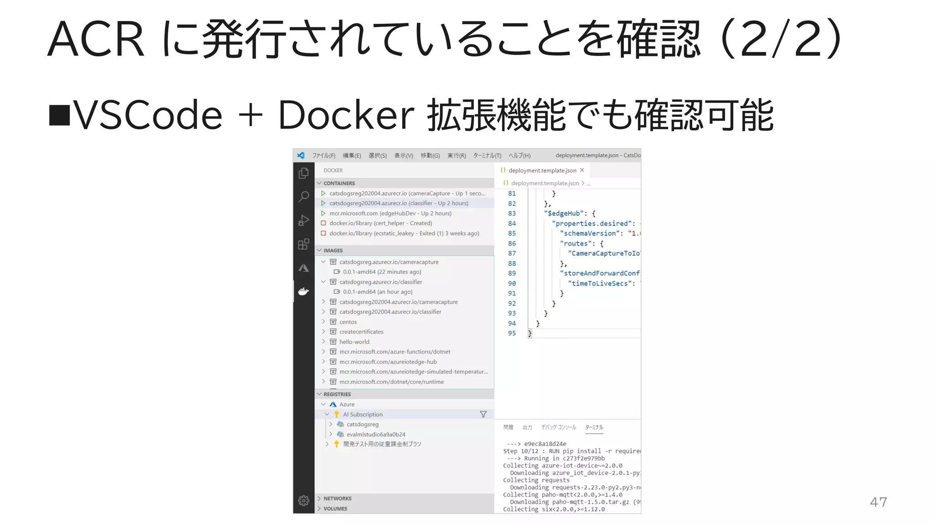Select mcr.microsoft.com/dotnet/core/runtime image
The image size is (934, 525).
pos(405,382)
